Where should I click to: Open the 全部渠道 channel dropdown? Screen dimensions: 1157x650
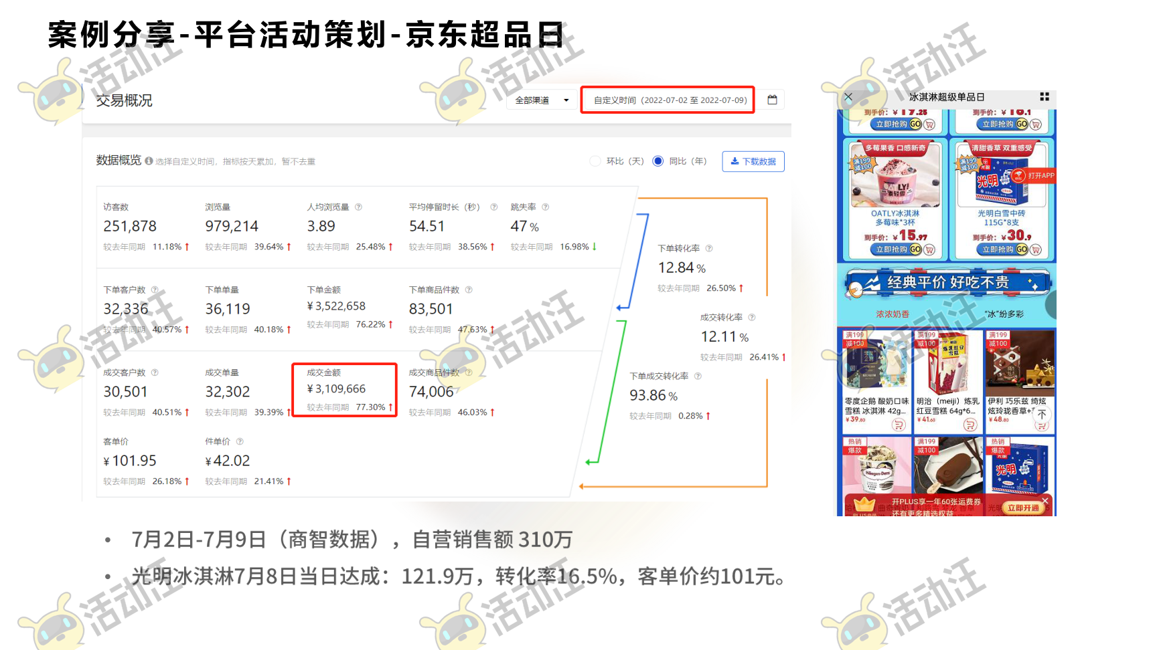click(542, 100)
